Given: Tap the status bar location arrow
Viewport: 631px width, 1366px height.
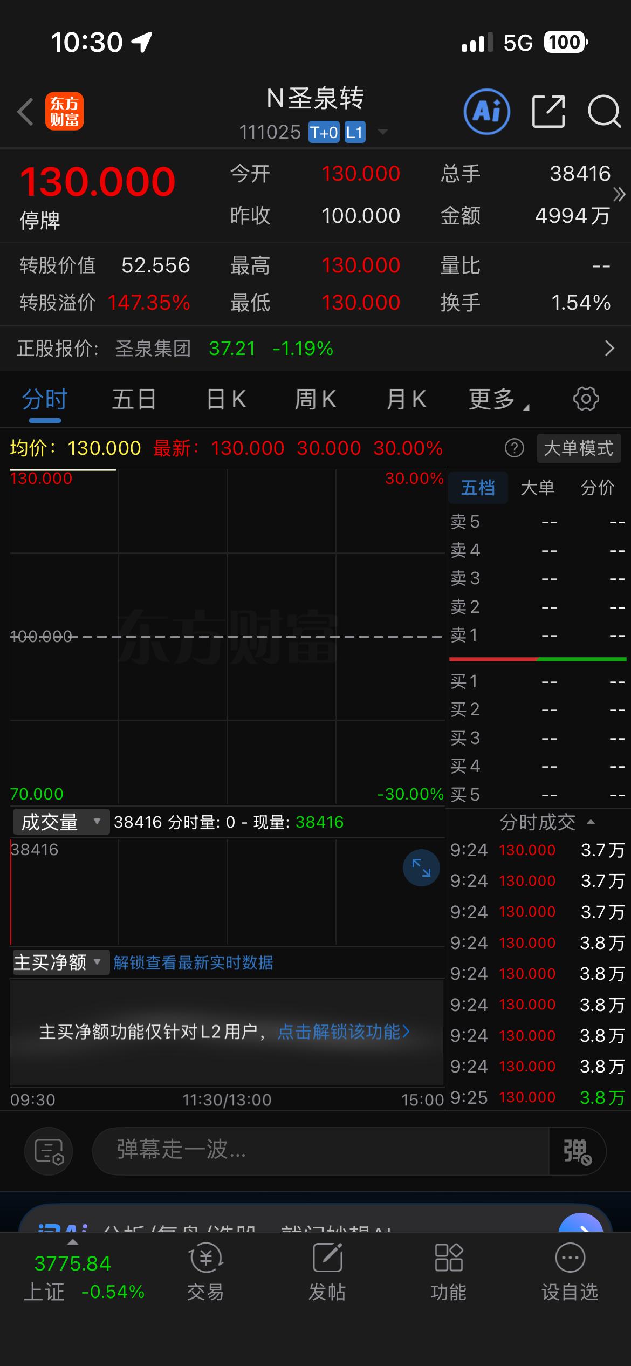Looking at the screenshot, I should click(x=142, y=42).
